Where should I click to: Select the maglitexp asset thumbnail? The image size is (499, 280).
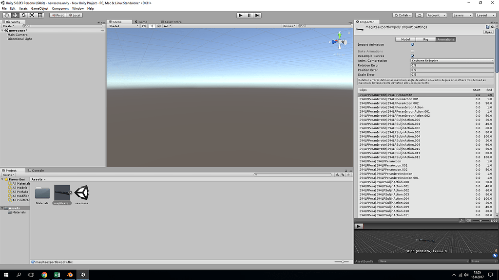(x=61, y=193)
